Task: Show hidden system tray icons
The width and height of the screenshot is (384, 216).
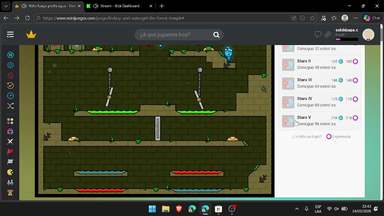Action: coord(297,209)
